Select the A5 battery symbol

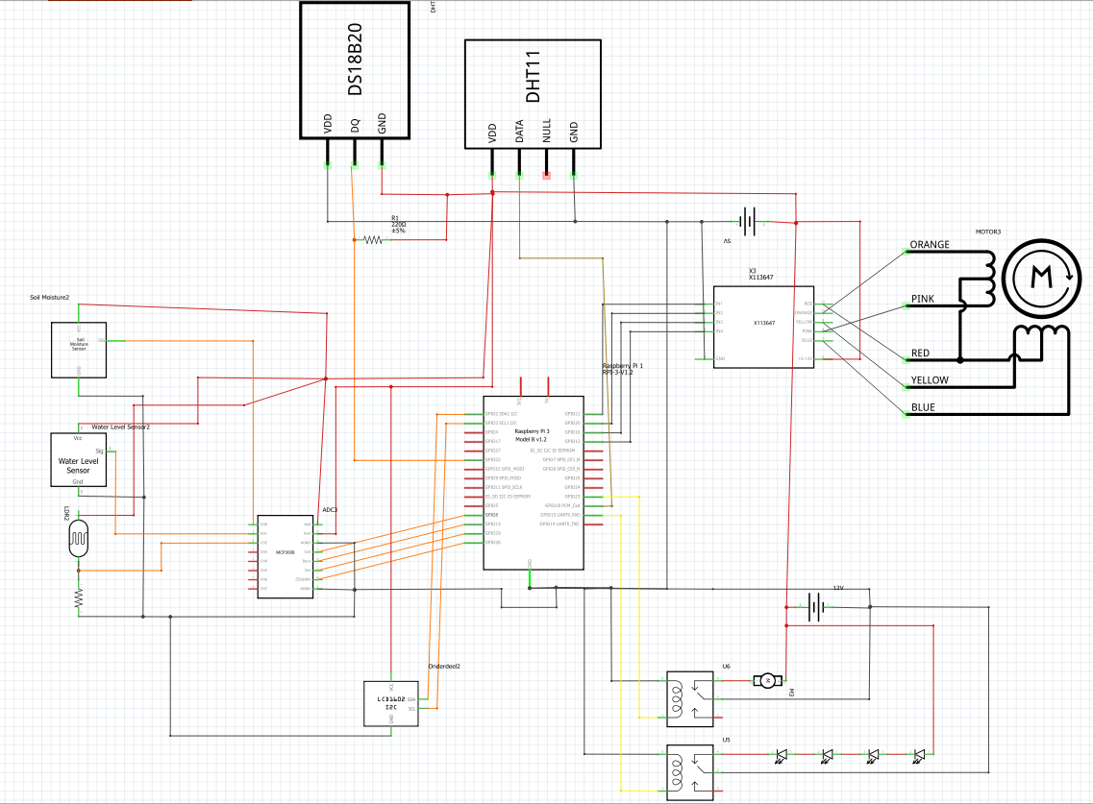(748, 222)
